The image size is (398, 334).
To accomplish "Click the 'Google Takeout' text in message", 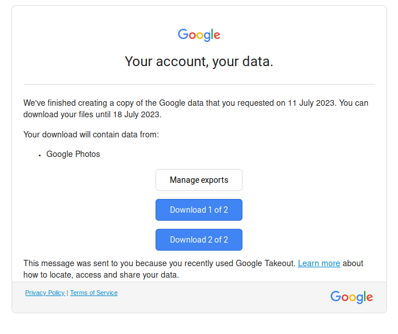I will pos(266,263).
